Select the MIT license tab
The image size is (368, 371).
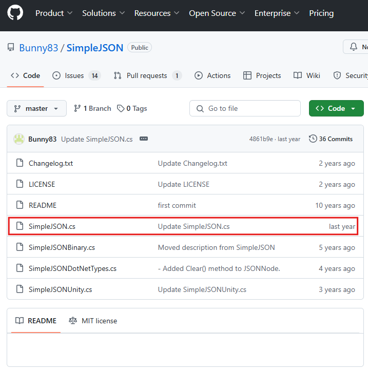pos(93,321)
